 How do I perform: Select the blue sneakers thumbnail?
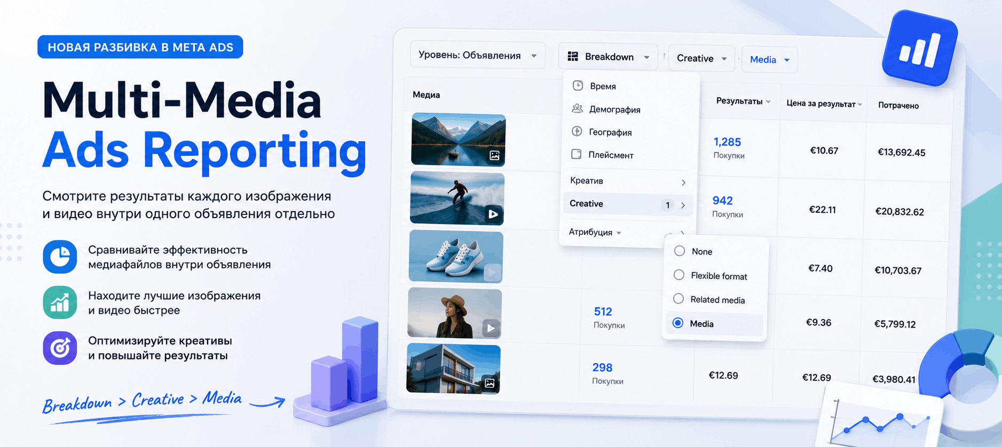[456, 256]
